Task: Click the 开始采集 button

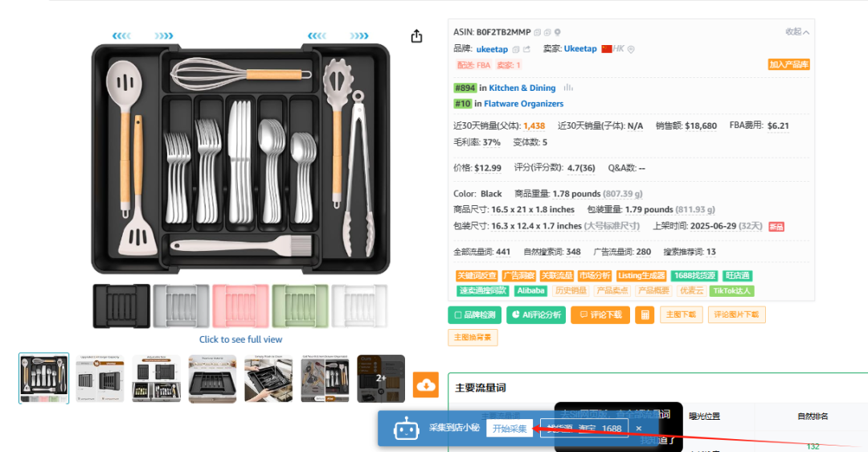Action: coord(510,428)
